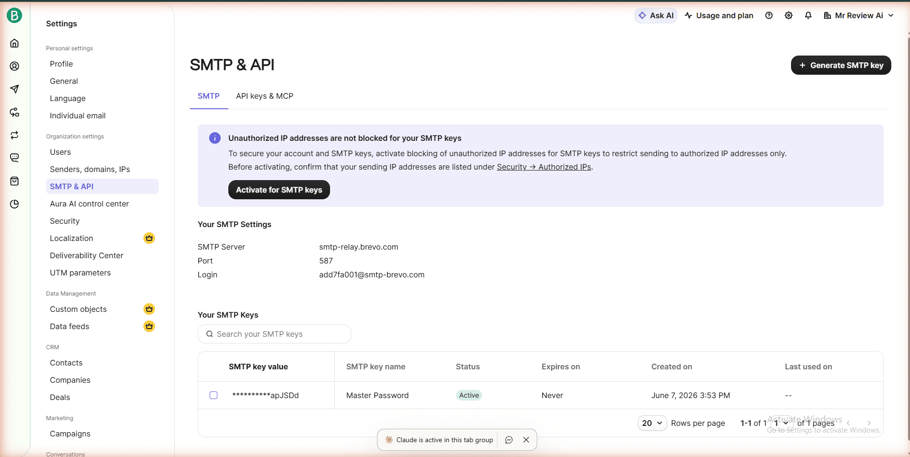The height and width of the screenshot is (457, 910).
Task: Select SMTP & API in sidebar
Action: coord(102,186)
